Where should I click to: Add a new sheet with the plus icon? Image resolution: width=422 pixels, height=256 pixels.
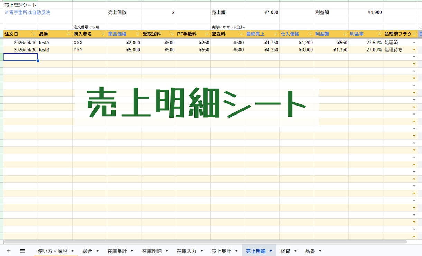point(9,251)
